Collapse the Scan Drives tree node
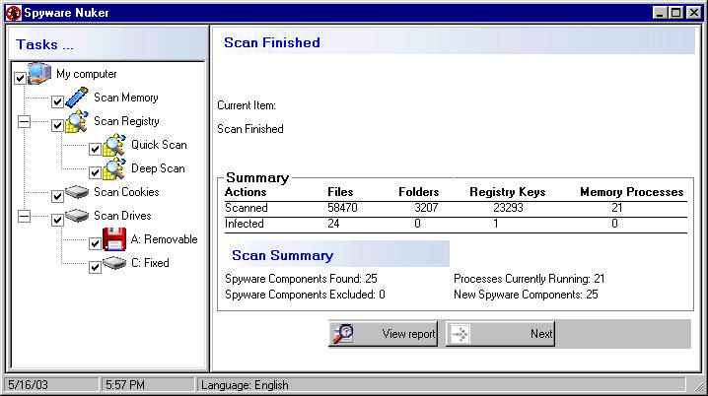The height and width of the screenshot is (396, 708). [24, 216]
